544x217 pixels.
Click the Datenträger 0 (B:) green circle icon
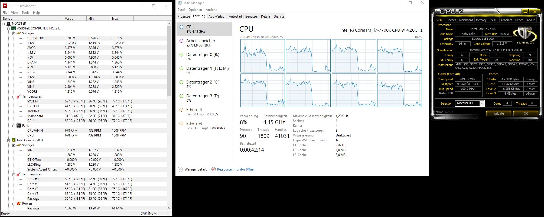(181, 55)
